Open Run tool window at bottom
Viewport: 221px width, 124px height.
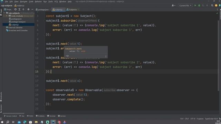click(x=22, y=116)
